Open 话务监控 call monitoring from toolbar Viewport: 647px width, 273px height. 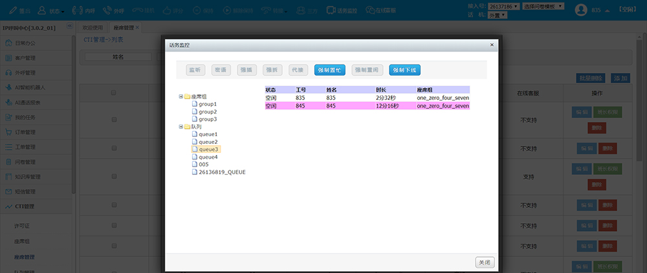(342, 10)
